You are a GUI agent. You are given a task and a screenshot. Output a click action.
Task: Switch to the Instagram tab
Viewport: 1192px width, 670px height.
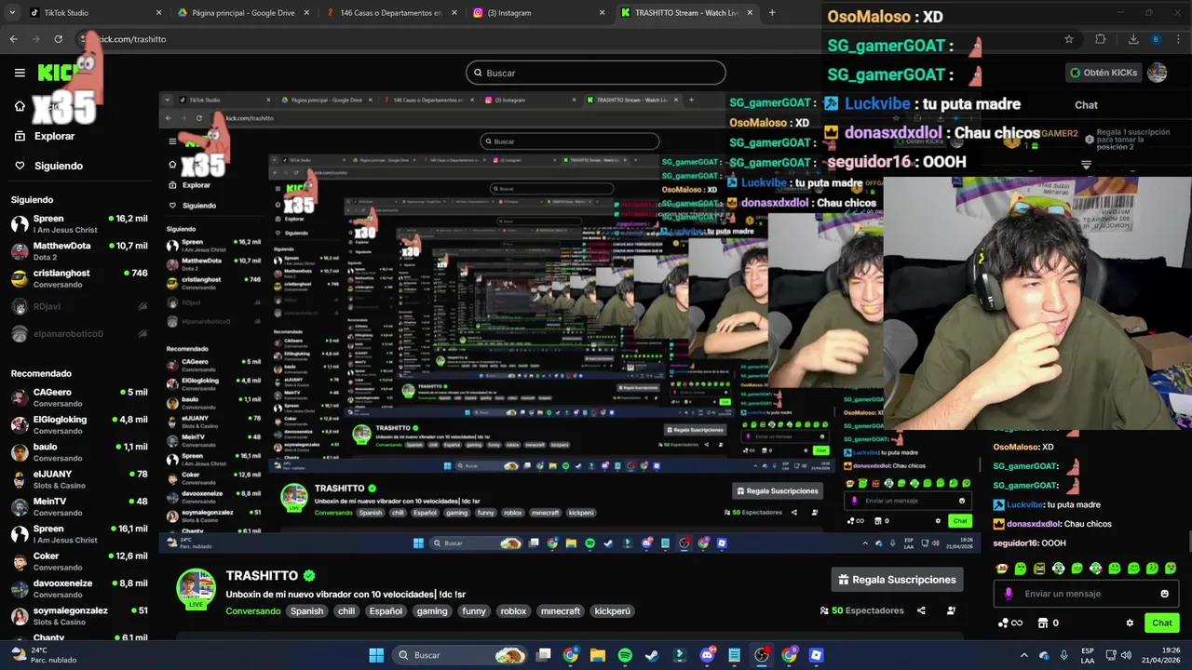[537, 13]
